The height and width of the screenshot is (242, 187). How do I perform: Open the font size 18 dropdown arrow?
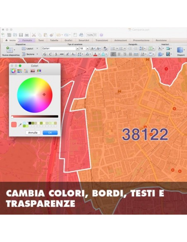pos(87,48)
